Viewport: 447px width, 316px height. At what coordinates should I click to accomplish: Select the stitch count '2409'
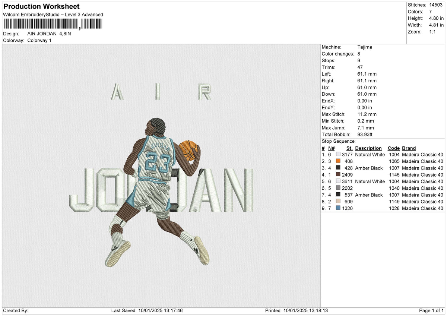347,175
